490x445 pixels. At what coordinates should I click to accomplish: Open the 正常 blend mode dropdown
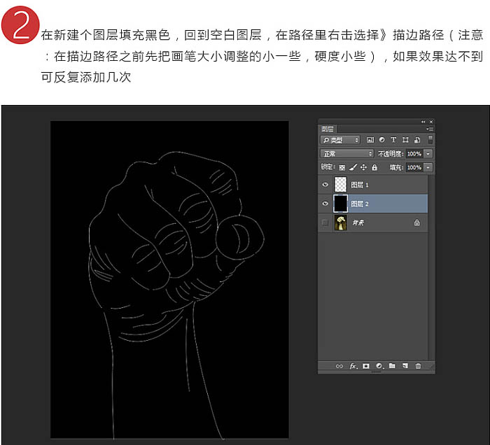point(347,154)
